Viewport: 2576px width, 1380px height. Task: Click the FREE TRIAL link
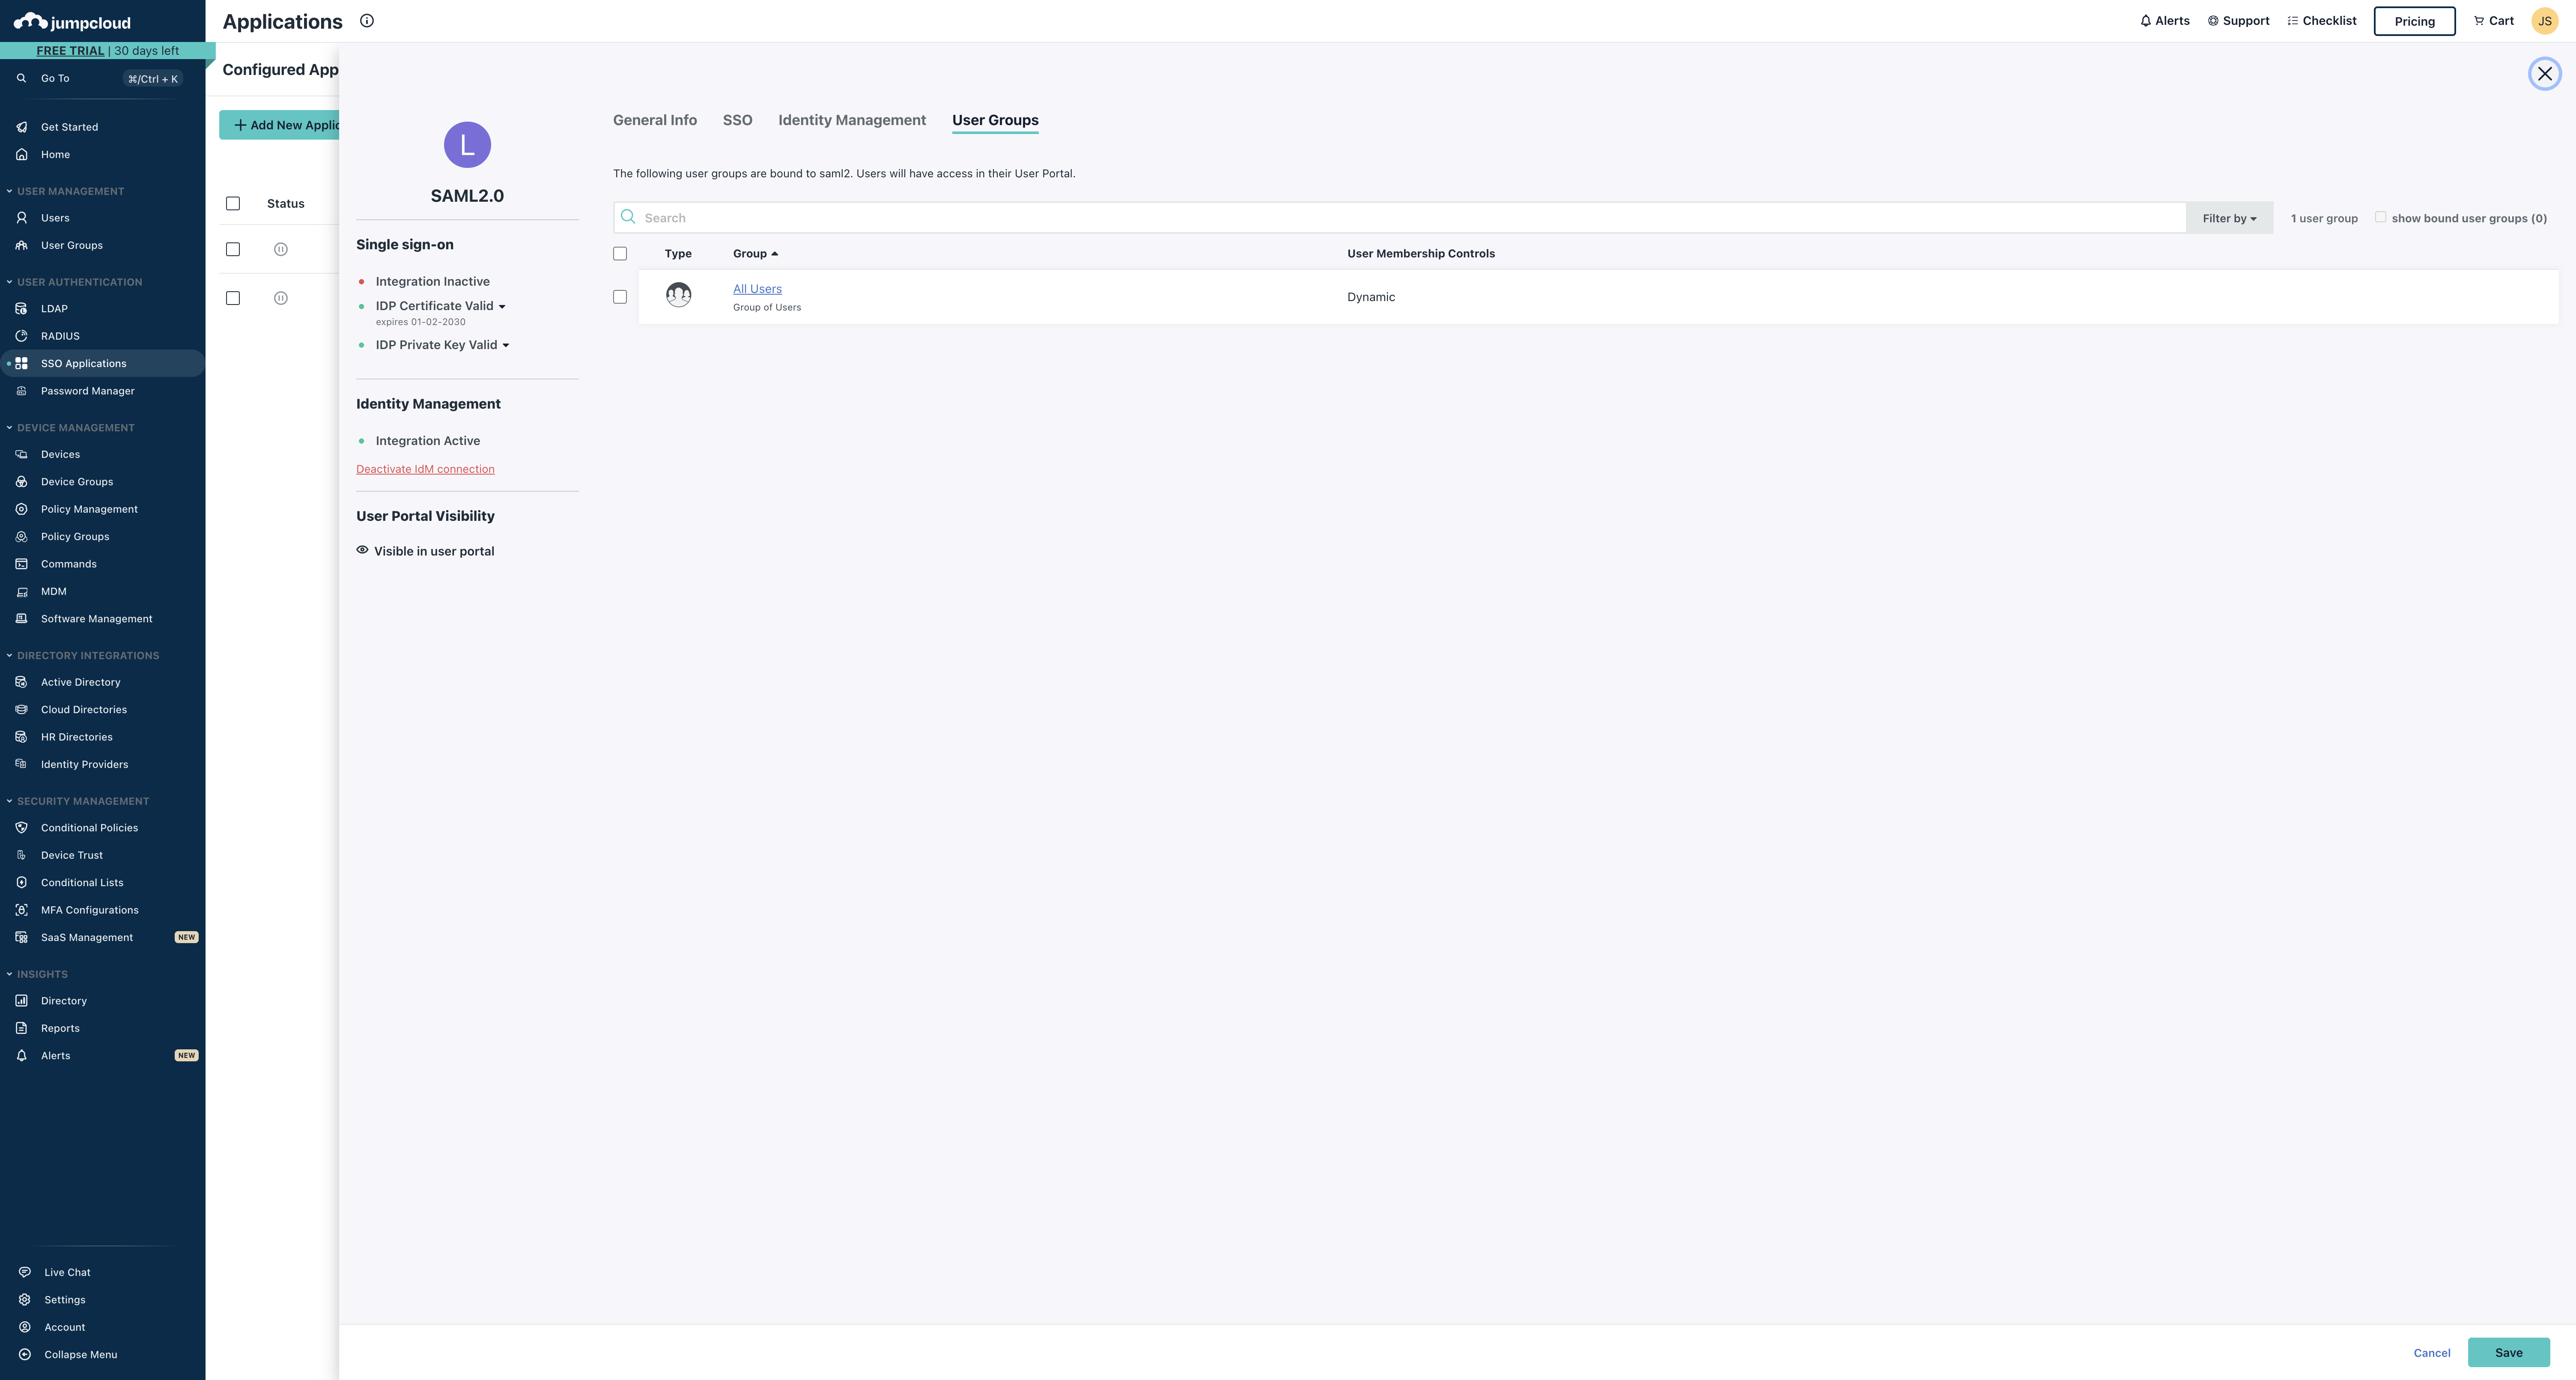(x=70, y=51)
